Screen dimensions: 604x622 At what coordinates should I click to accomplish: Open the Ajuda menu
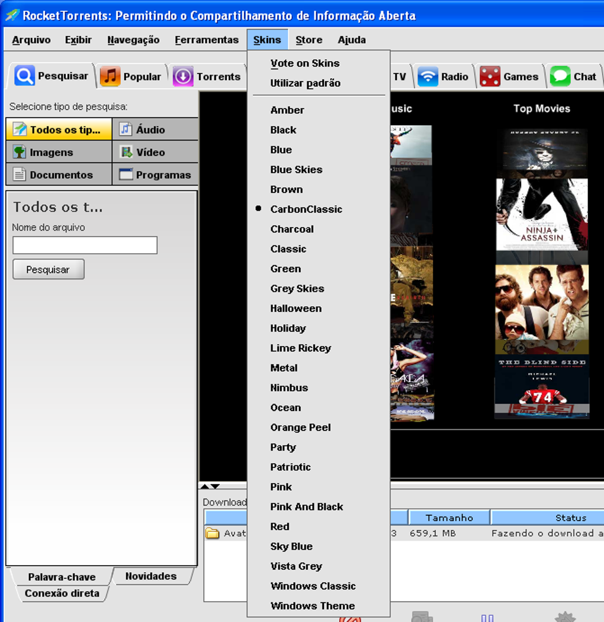pyautogui.click(x=352, y=40)
